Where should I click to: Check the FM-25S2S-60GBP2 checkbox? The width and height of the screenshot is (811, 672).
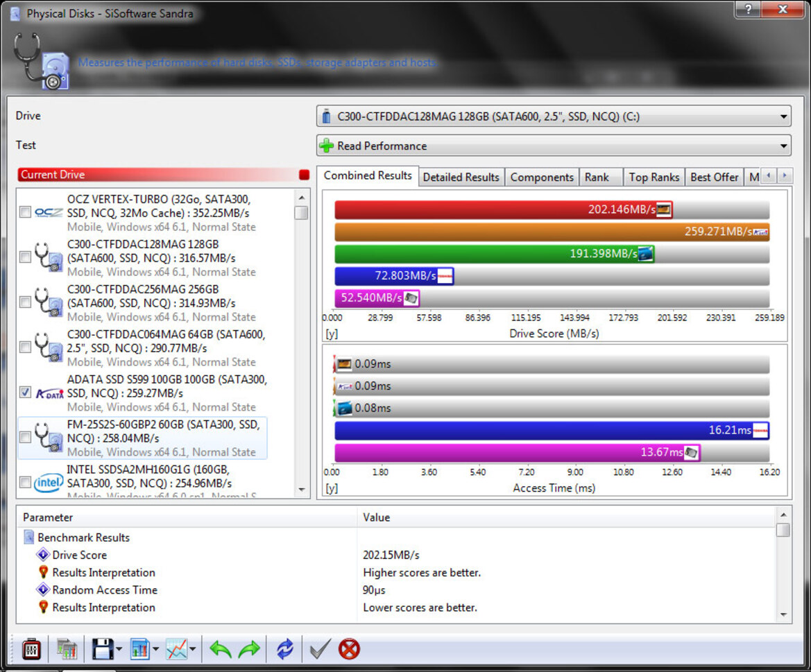click(25, 438)
